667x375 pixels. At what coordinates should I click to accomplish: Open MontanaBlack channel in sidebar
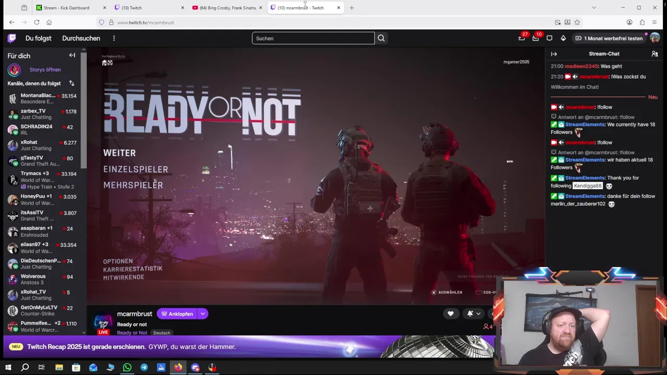tap(42, 98)
